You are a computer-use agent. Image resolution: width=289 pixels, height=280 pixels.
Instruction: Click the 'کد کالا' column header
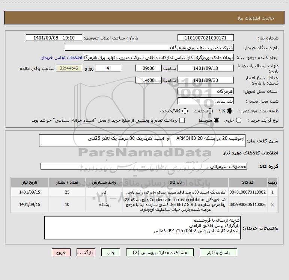coord(248,182)
